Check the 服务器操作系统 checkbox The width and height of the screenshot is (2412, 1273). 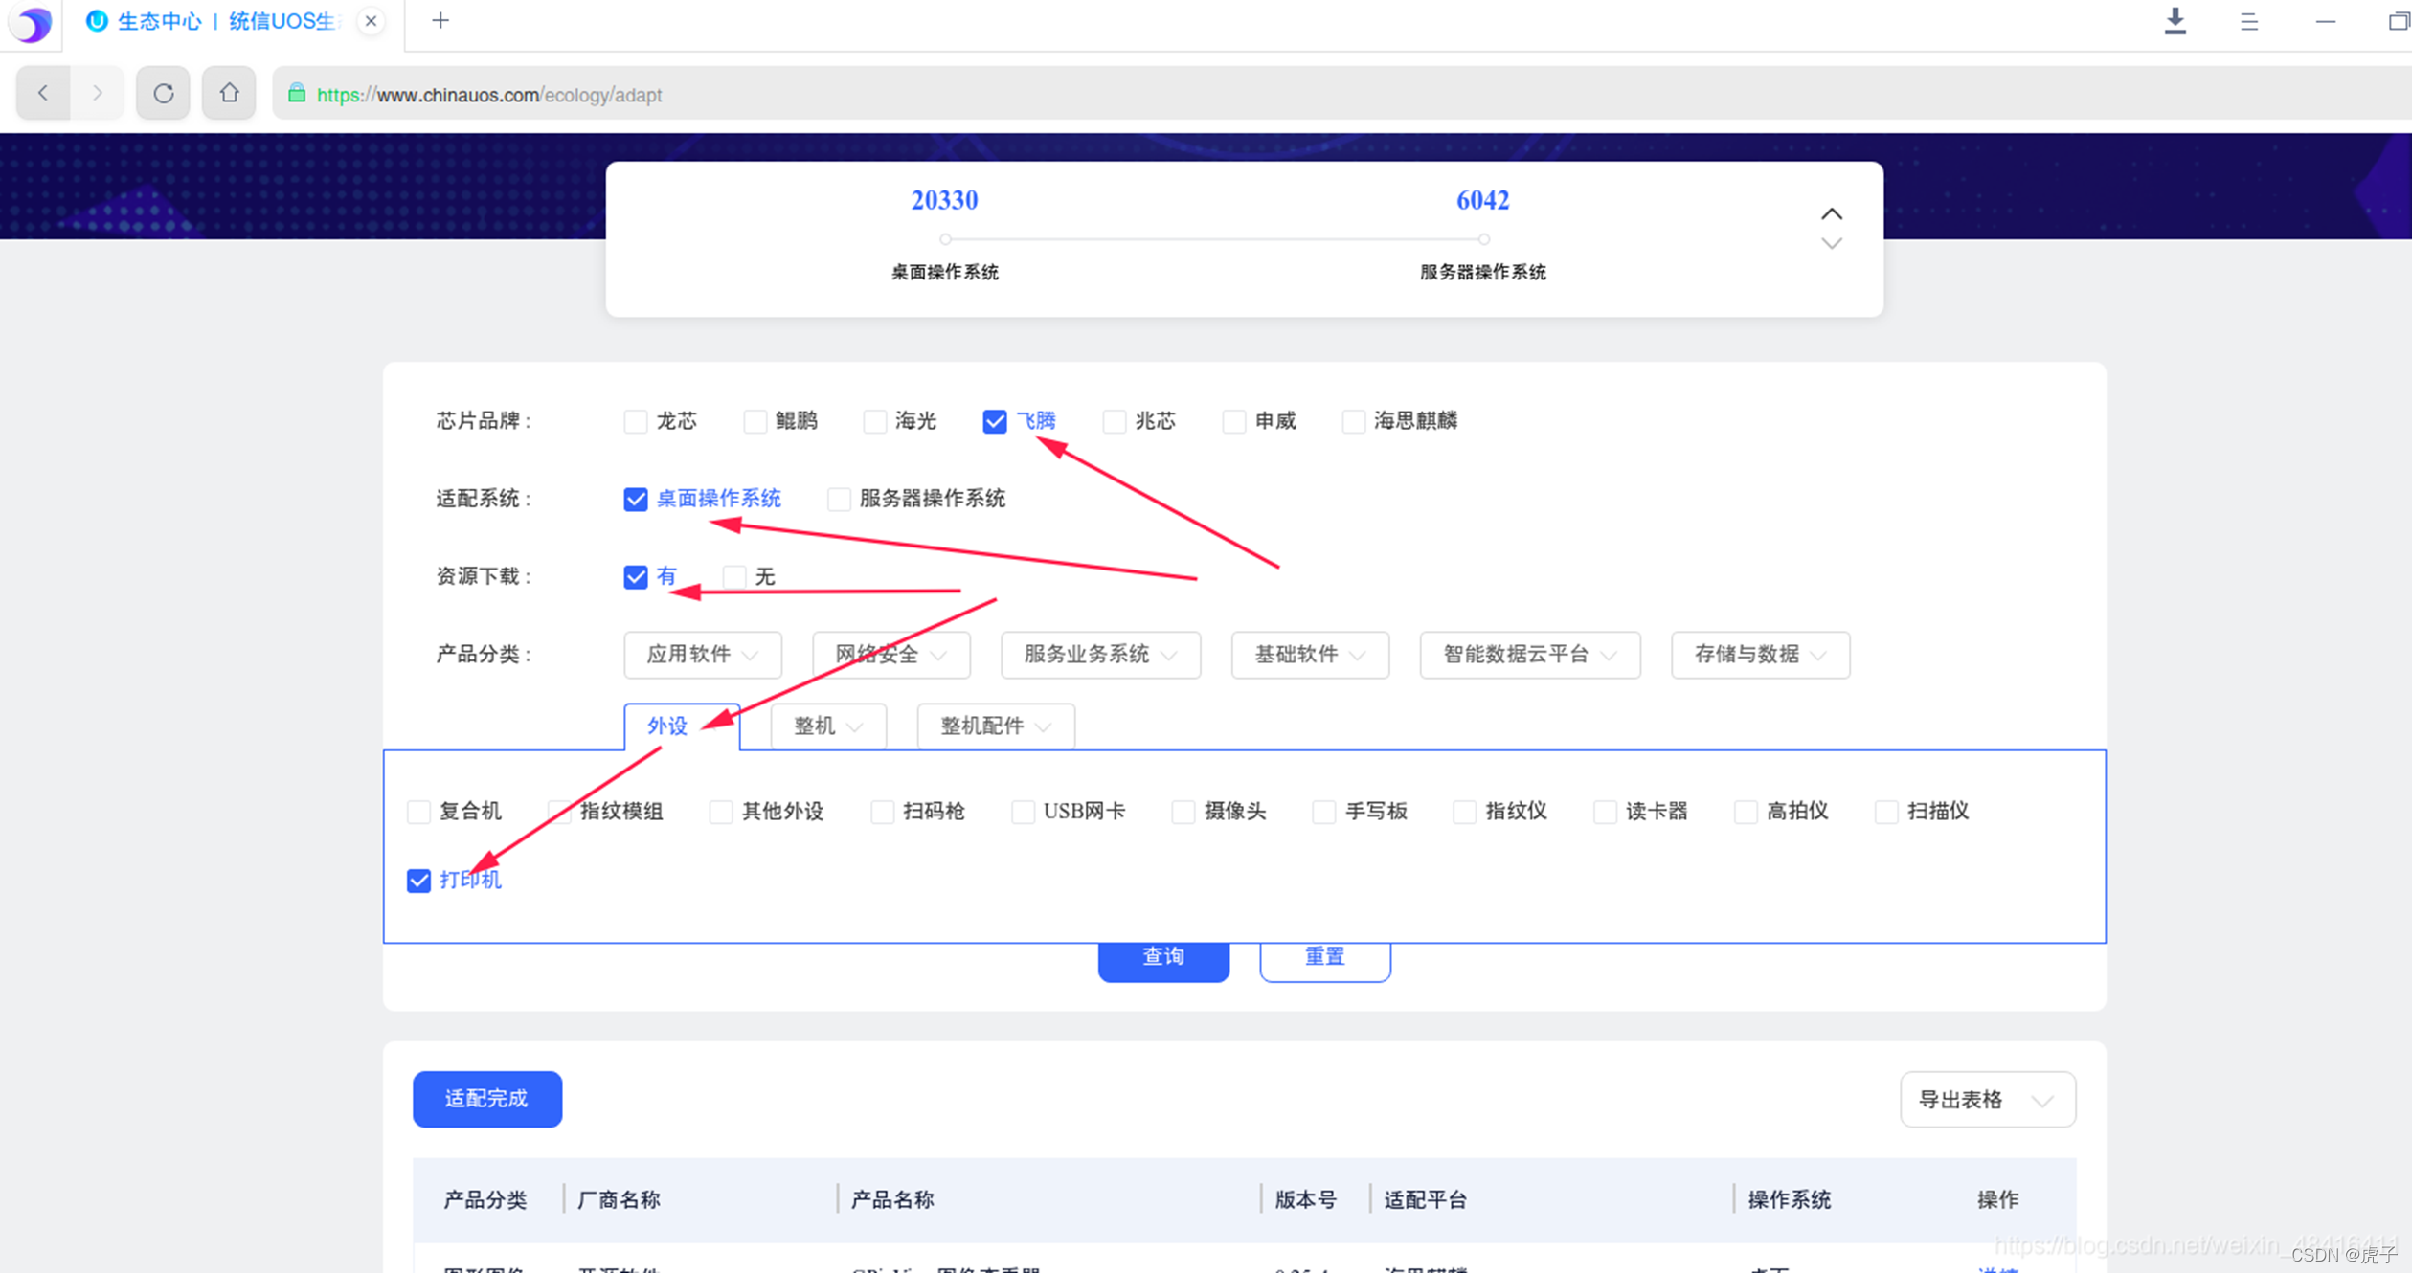pos(839,499)
